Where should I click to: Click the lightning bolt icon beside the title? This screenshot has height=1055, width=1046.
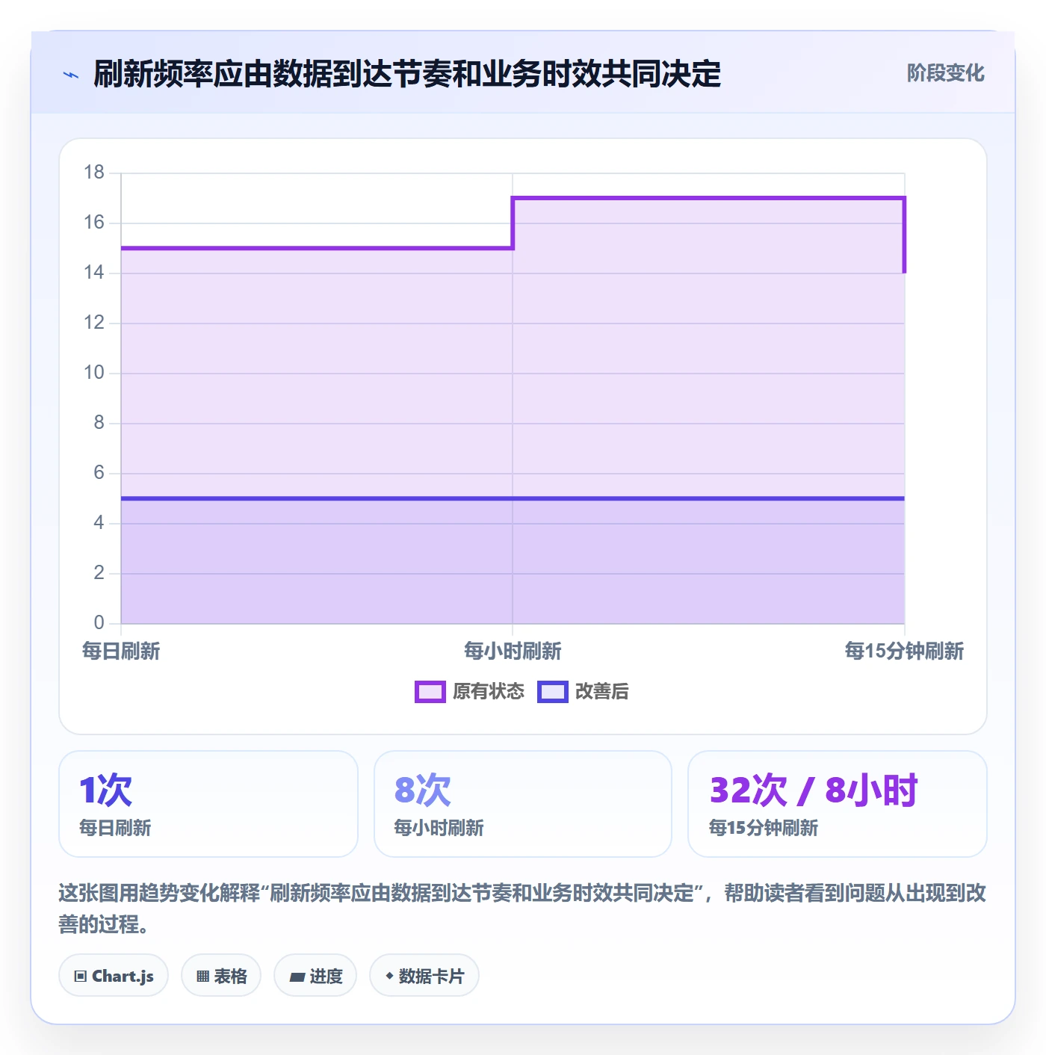click(71, 75)
